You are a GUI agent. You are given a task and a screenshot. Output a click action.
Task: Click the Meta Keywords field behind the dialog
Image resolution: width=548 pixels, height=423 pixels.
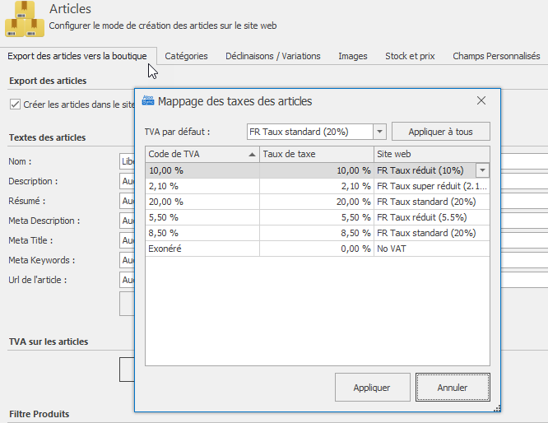tap(127, 260)
